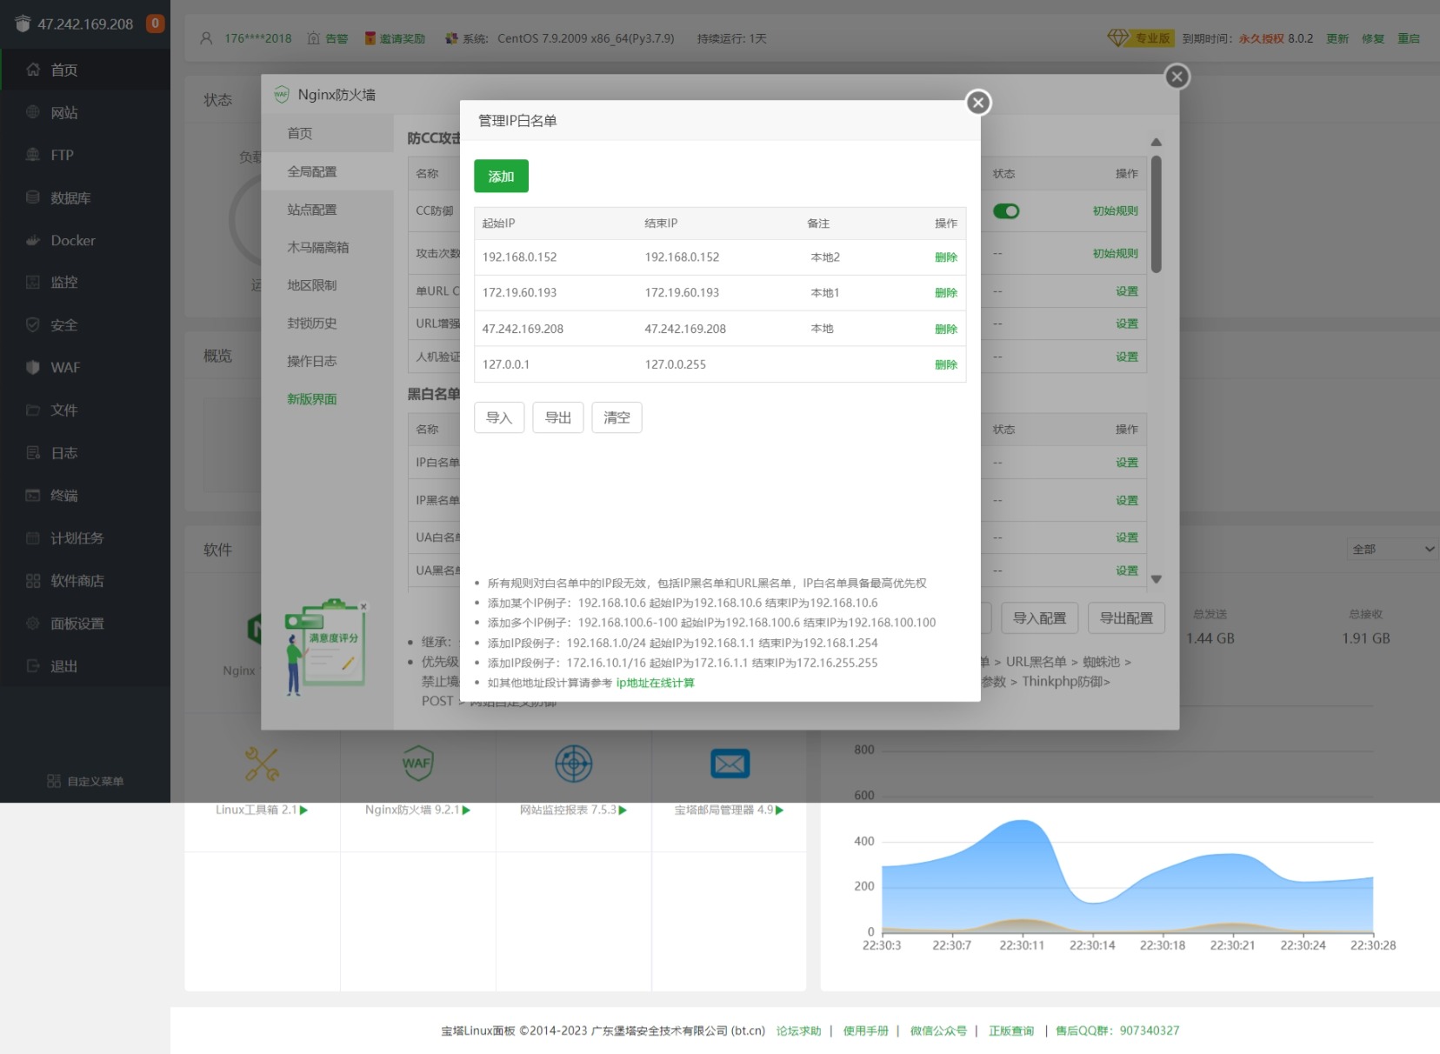The image size is (1440, 1054).
Task: Click the user account icon
Action: click(206, 38)
